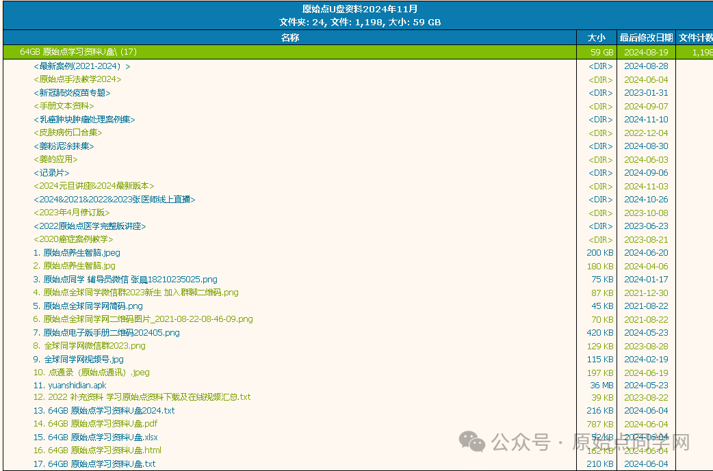Open 9. 全球同学网视频号.jpg image
The width and height of the screenshot is (713, 471).
[78, 359]
